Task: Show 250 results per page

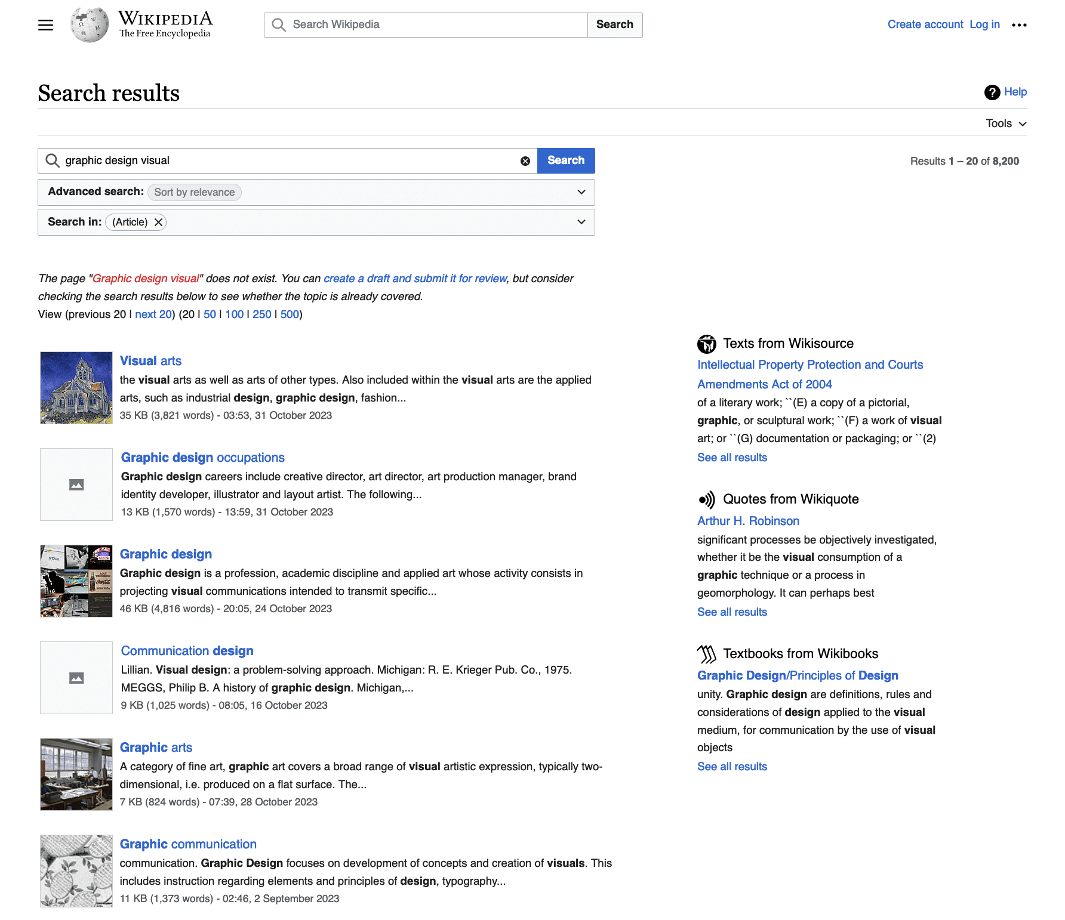Action: [x=262, y=314]
